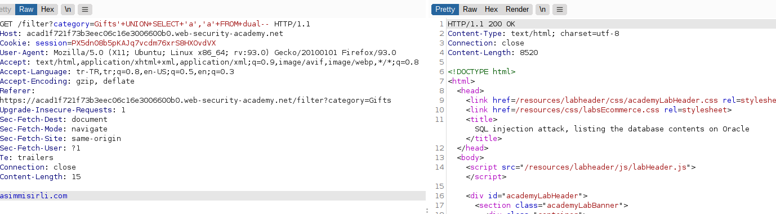Select the response Raw tab
This screenshot has height=214, width=776.
pyautogui.click(x=470, y=10)
